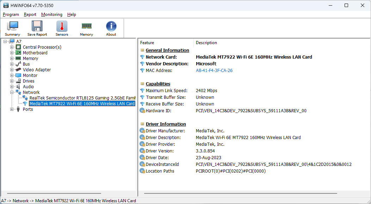This screenshot has width=371, height=204.
Task: Collapse the A7 root node
Action: coord(5,41)
